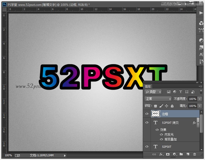Toggle the layer filtering on/off switch
Screen dimensions: 205x160
coord(201,92)
